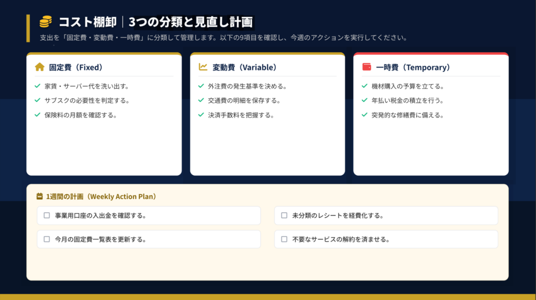Viewport: 536px width, 300px height.
Task: Check the 事業用口座の入出金を確認する checkbox
Action: tap(47, 215)
